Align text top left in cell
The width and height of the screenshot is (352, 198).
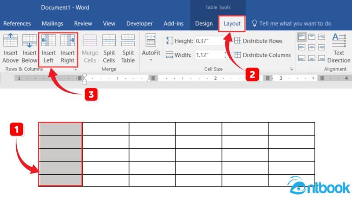301,37
